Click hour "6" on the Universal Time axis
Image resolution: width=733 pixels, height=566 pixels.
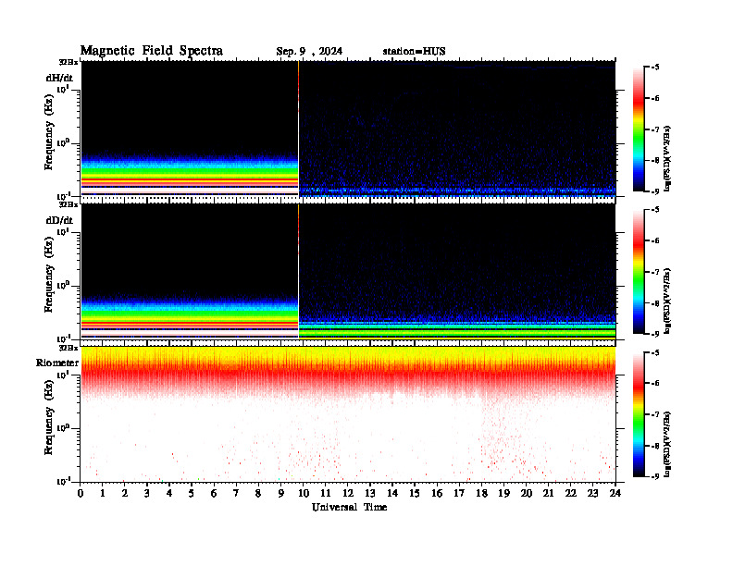pos(214,493)
